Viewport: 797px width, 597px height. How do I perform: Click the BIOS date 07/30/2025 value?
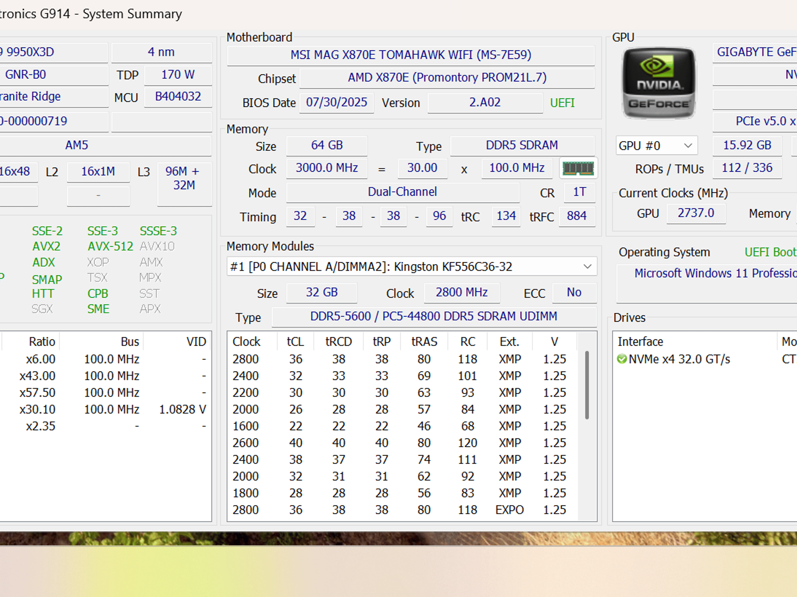point(337,102)
